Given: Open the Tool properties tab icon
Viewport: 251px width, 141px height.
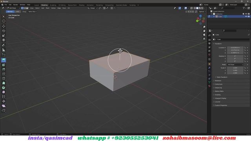Looking at the screenshot, I should click(209, 35).
